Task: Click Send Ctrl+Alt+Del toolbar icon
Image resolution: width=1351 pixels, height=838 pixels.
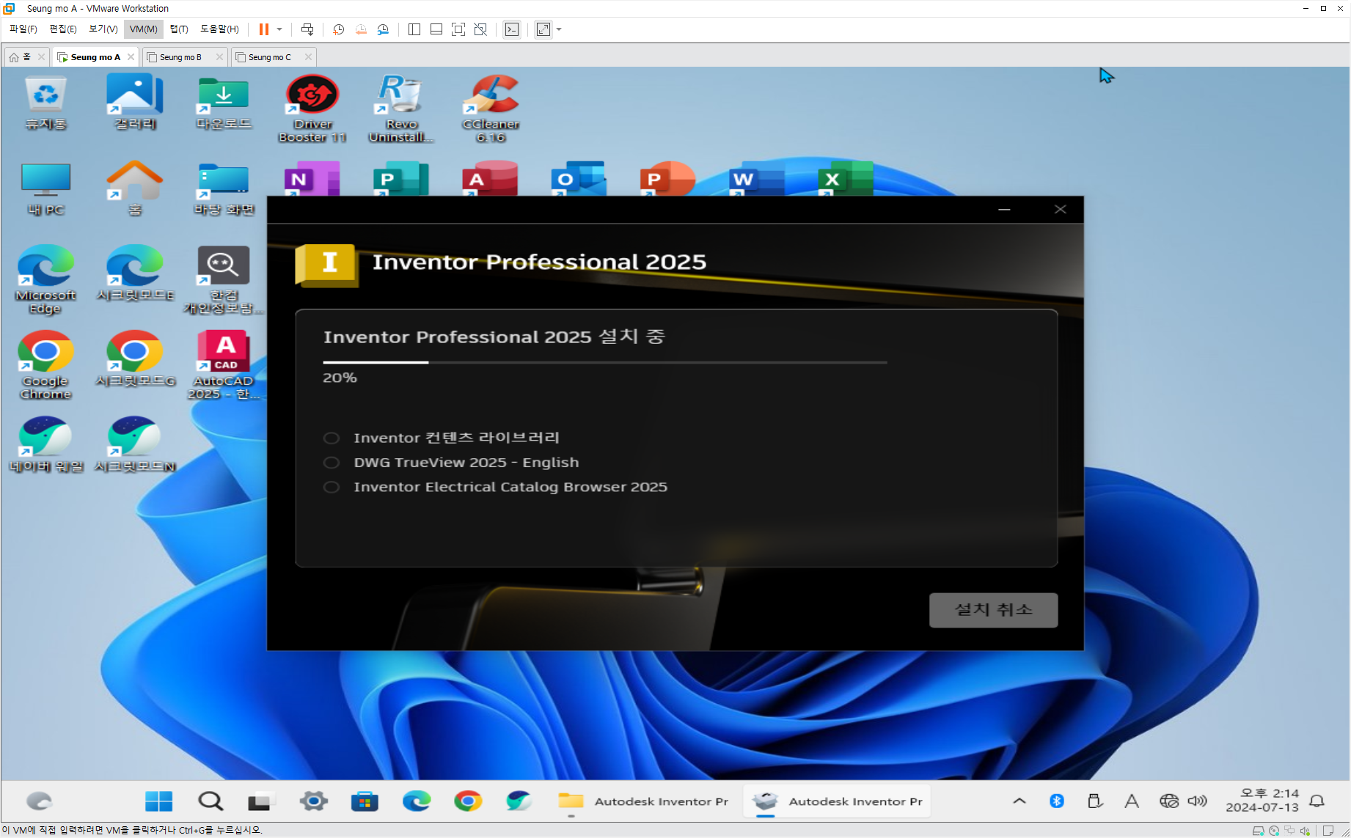Action: click(x=307, y=29)
